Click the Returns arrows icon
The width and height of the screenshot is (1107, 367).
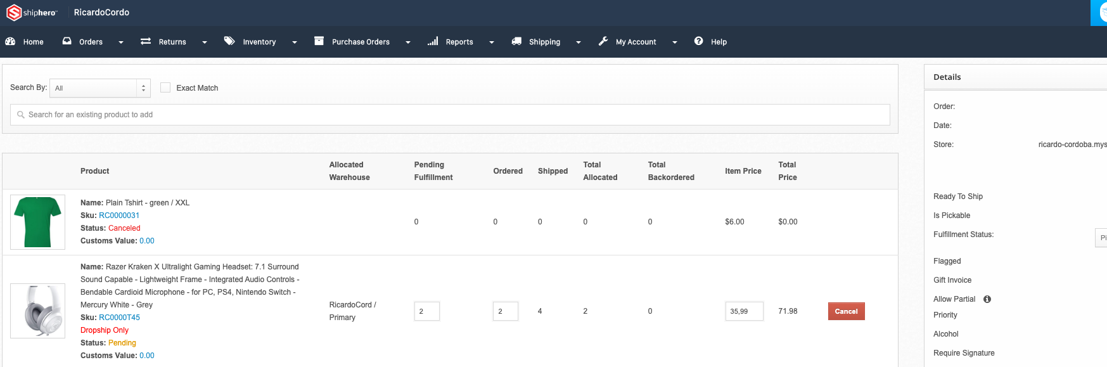[146, 41]
